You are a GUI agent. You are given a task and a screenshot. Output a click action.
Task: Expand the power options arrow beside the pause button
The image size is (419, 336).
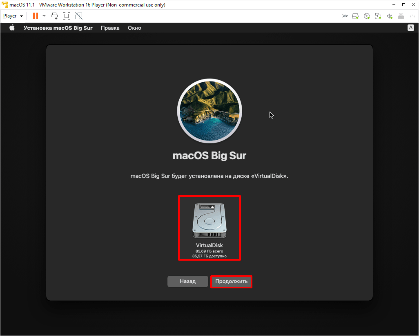tap(44, 16)
